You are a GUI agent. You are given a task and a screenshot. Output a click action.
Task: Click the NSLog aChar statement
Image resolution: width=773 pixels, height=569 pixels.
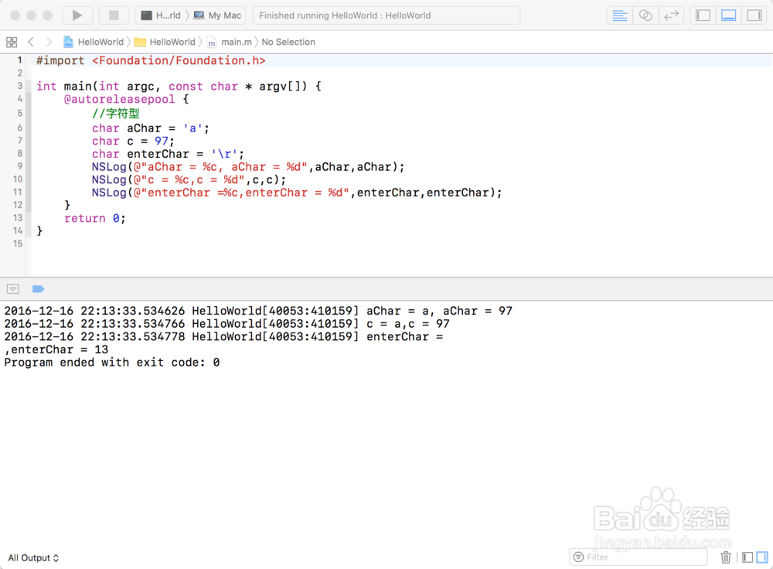[248, 167]
